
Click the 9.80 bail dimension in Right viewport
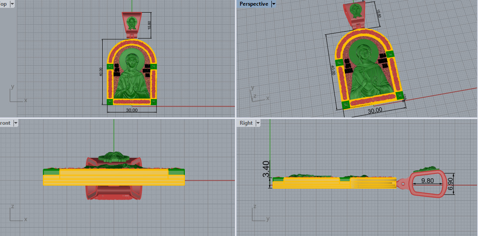[428, 180]
